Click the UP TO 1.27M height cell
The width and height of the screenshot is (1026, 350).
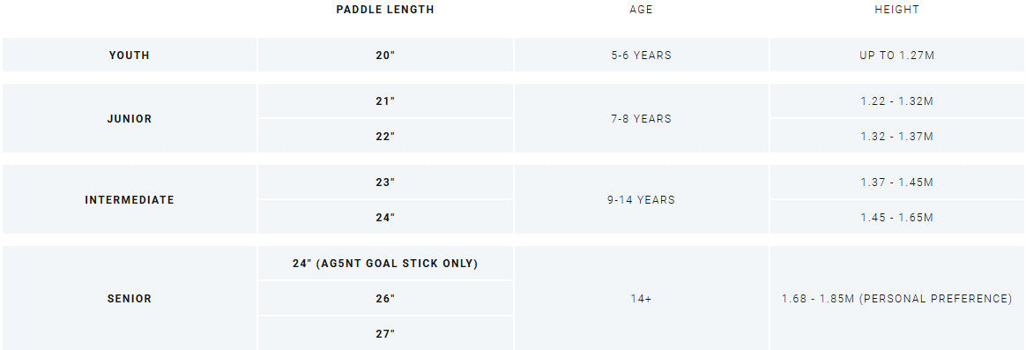[897, 55]
